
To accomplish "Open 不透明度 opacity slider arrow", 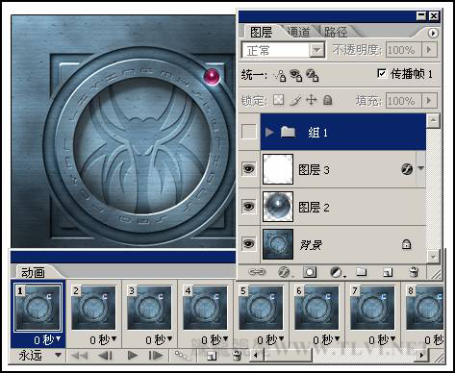I will point(429,50).
